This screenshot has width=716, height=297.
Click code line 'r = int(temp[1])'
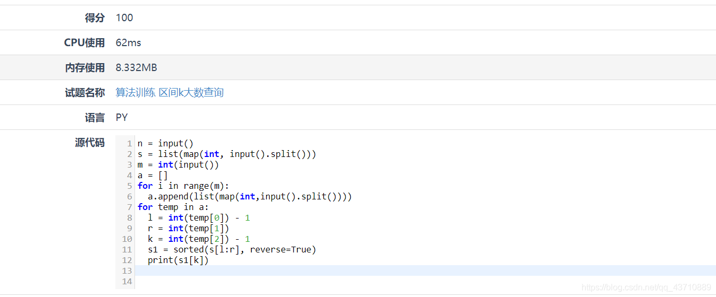click(189, 228)
